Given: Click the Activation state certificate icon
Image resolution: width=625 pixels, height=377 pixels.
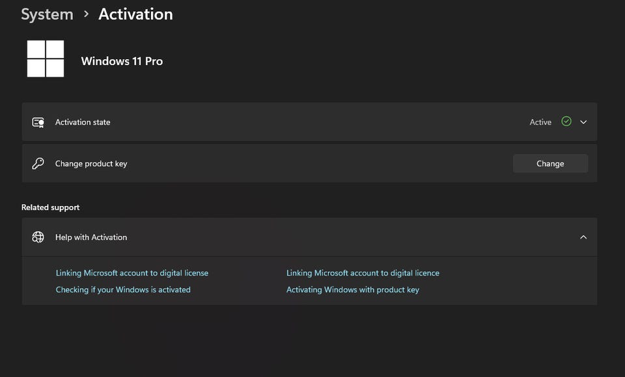Looking at the screenshot, I should [38, 122].
